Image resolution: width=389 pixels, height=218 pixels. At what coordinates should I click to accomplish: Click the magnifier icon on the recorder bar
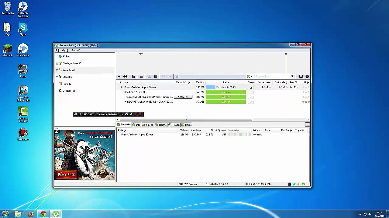(80, 114)
